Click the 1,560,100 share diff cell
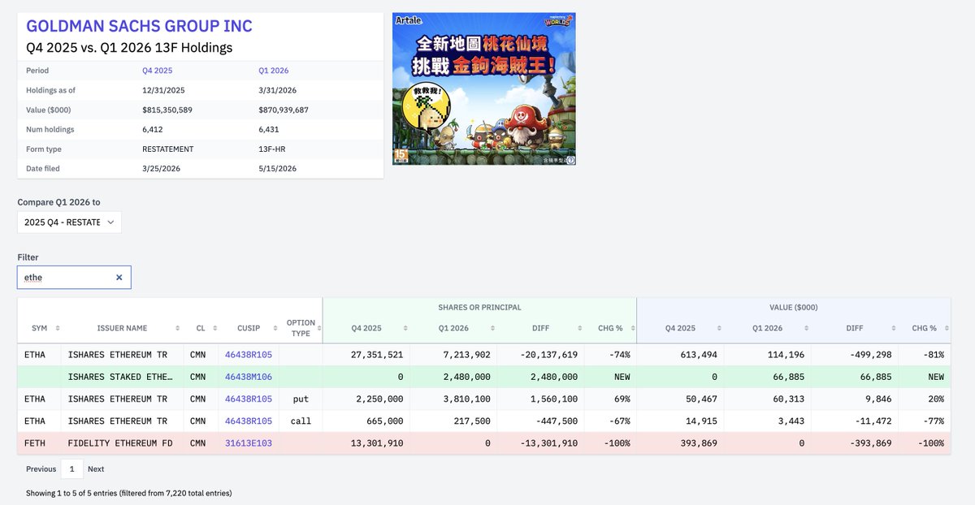The height and width of the screenshot is (505, 975). coord(540,399)
